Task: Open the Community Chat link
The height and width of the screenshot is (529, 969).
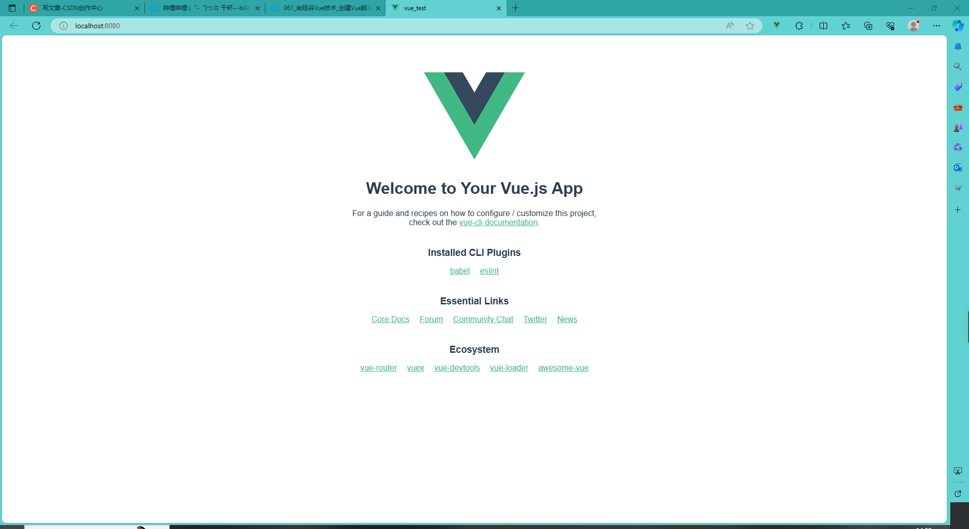Action: (483, 320)
